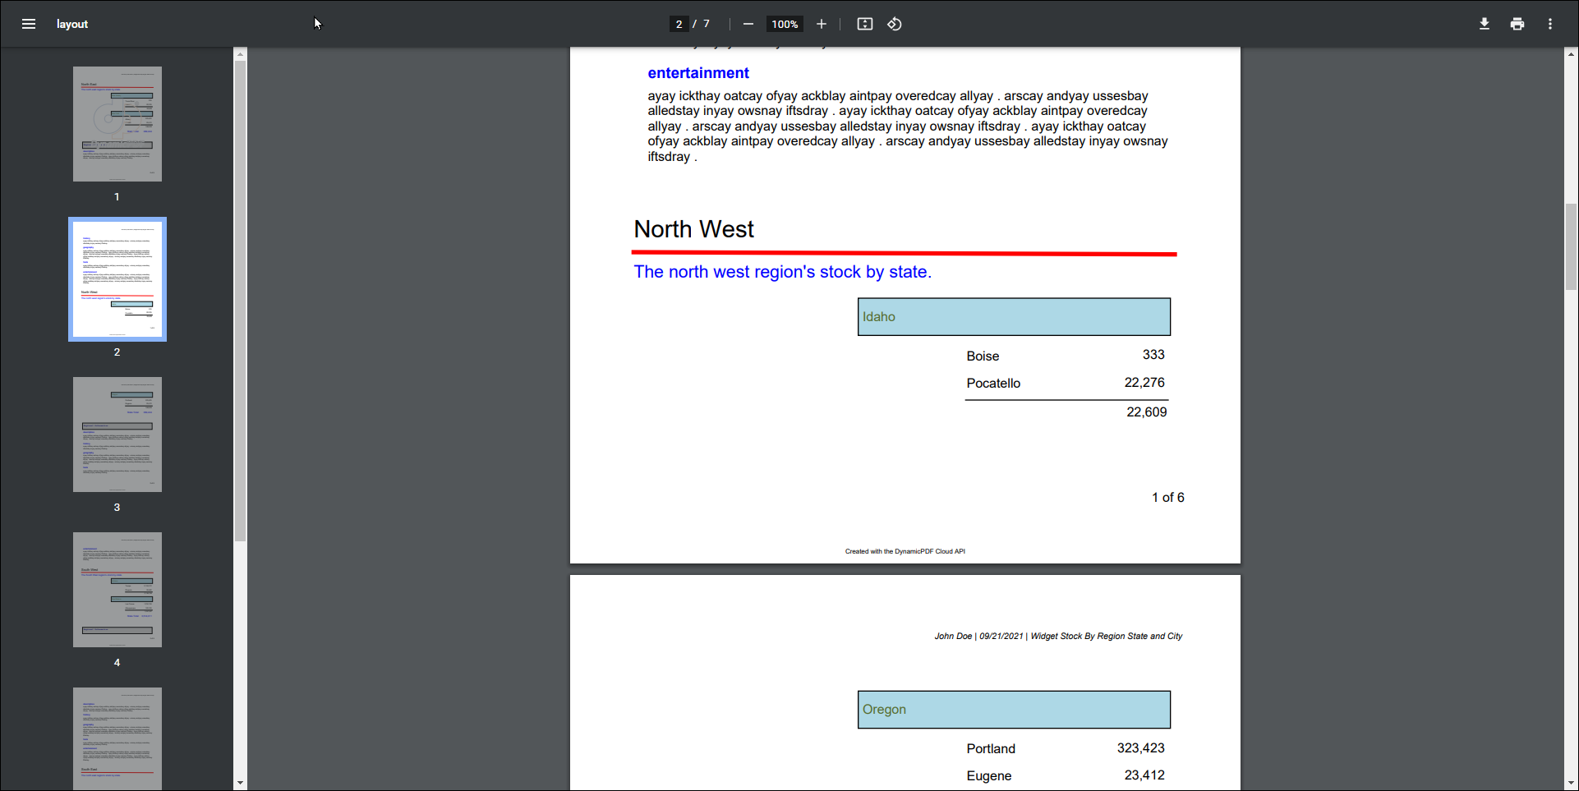Screen dimensions: 1579x791
Task: Print the document
Action: [1517, 24]
